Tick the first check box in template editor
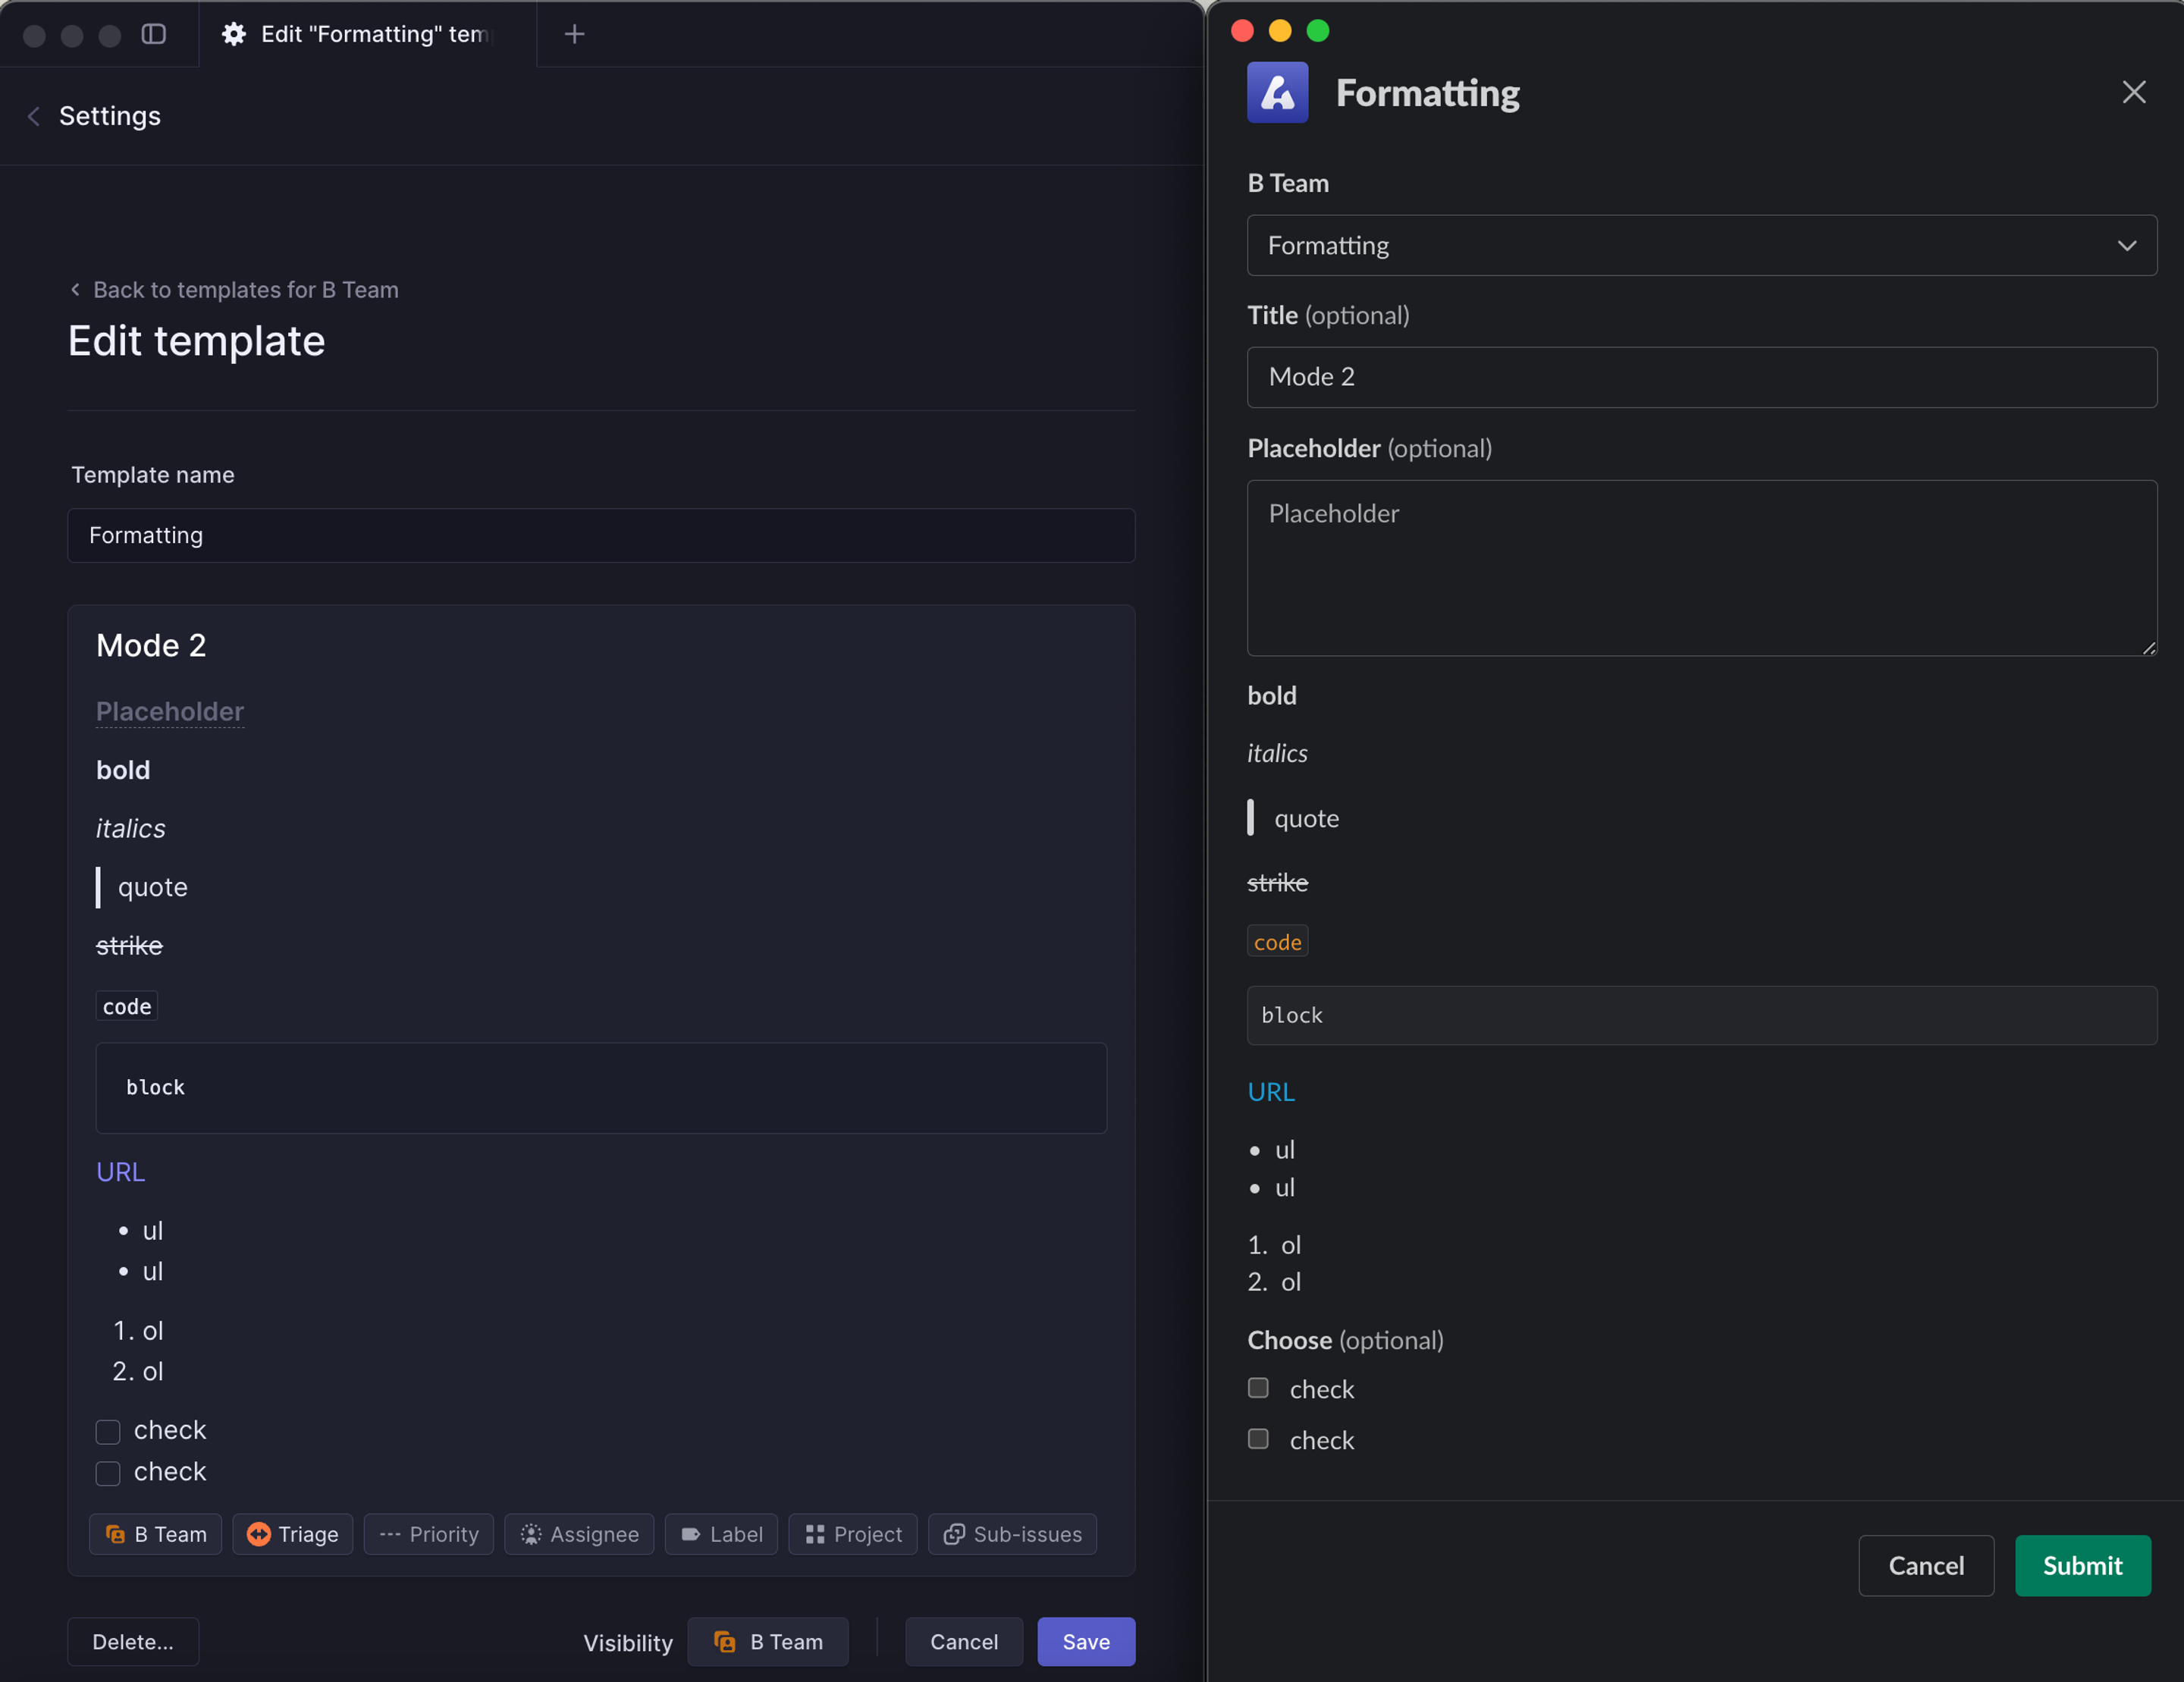Image resolution: width=2184 pixels, height=1682 pixels. (x=108, y=1432)
